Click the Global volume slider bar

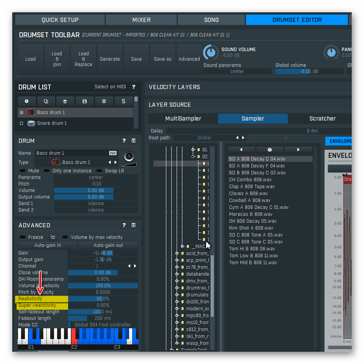(x=309, y=71)
